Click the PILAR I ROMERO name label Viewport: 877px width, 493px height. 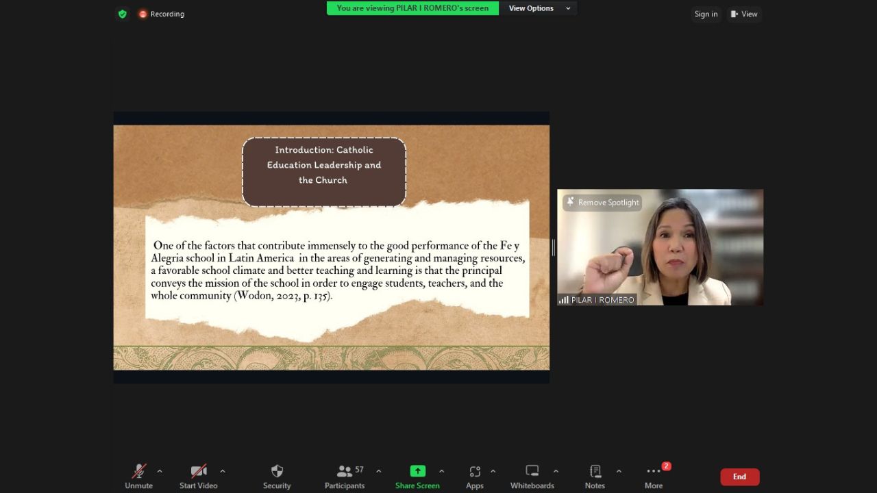pyautogui.click(x=603, y=300)
